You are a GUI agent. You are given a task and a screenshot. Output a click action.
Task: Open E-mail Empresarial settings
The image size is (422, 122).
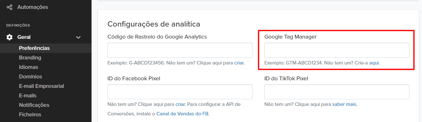tap(41, 86)
